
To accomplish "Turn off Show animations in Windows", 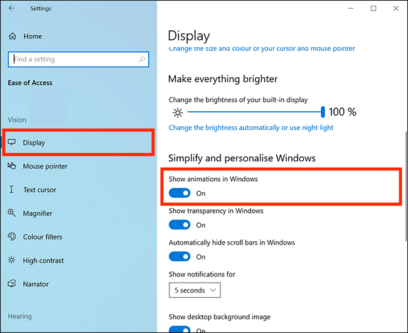I will click(x=180, y=193).
